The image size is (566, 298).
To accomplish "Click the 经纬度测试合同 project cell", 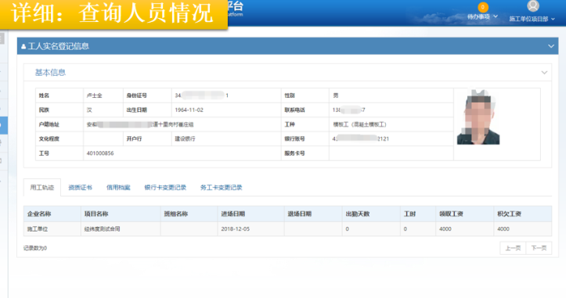I will tap(102, 228).
